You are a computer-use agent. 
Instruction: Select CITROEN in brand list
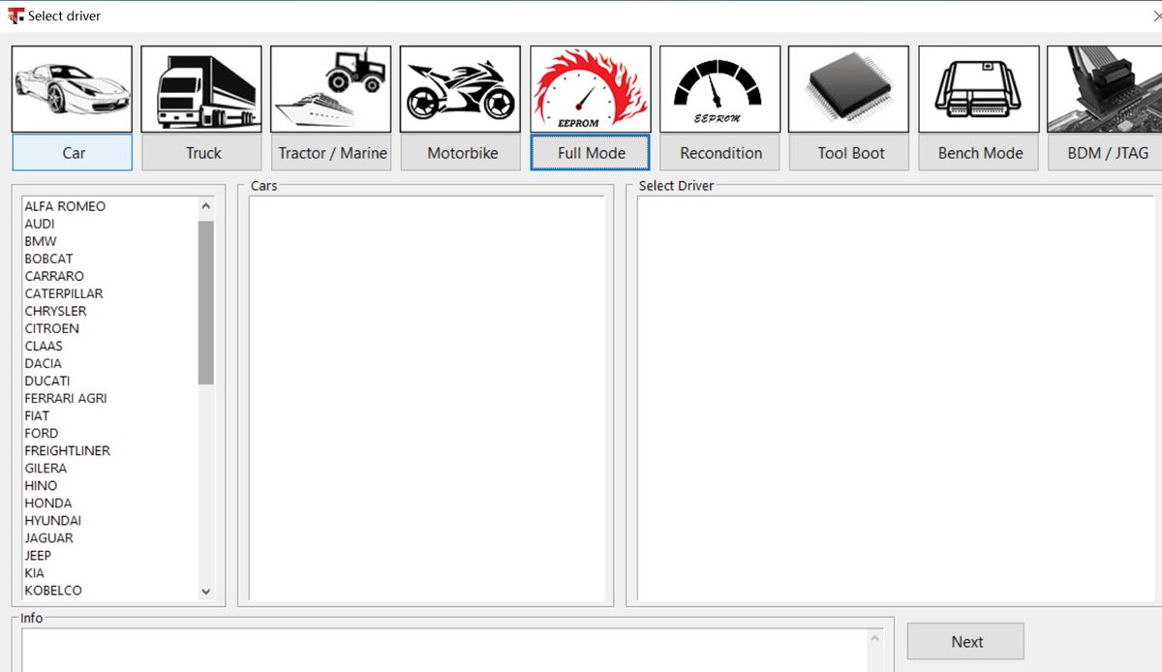pos(52,328)
